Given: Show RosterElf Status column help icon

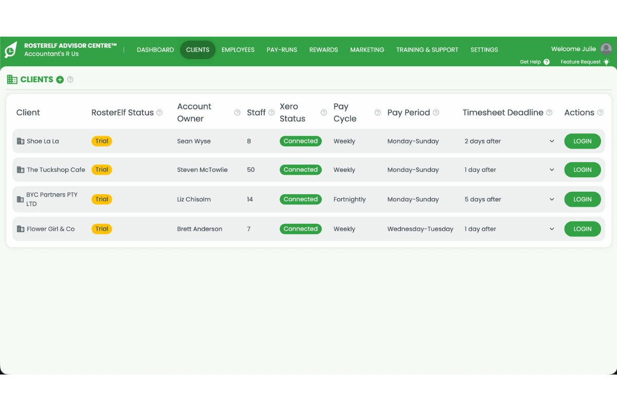Looking at the screenshot, I should coord(159,113).
